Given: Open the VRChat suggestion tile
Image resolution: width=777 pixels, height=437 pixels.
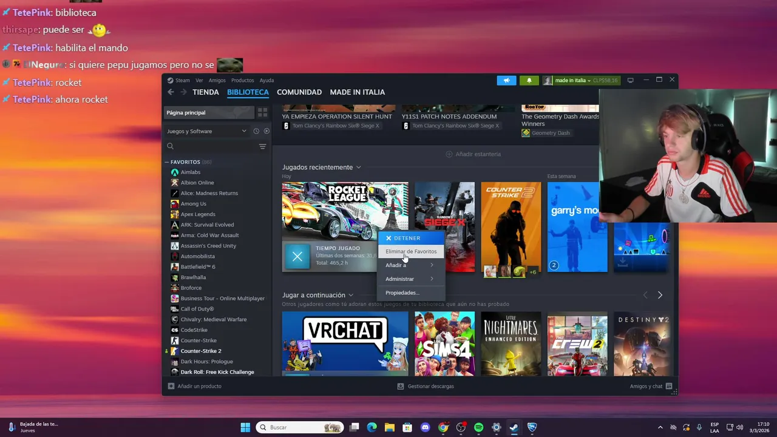Looking at the screenshot, I should pos(345,344).
